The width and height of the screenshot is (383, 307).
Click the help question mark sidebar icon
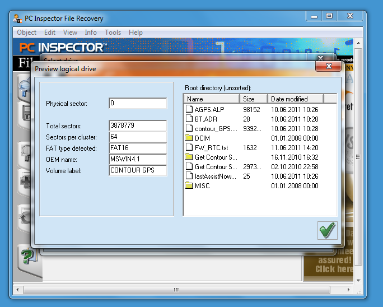pyautogui.click(x=29, y=257)
